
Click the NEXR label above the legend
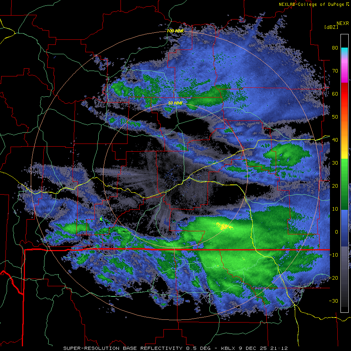click(343, 23)
